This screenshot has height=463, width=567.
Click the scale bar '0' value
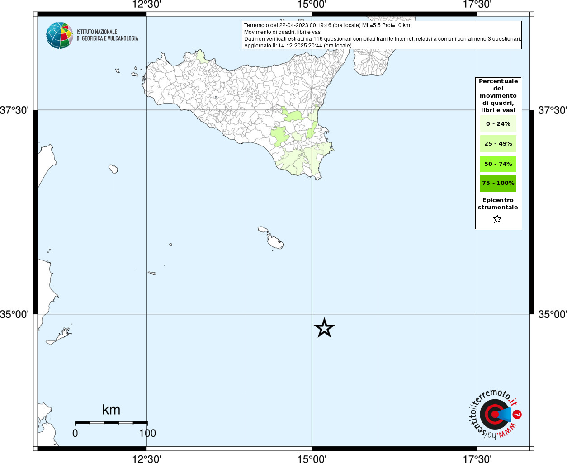click(75, 433)
